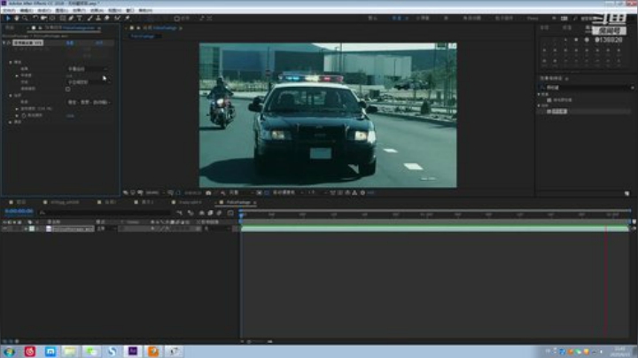Select the Horizontal Type tool

[80, 19]
